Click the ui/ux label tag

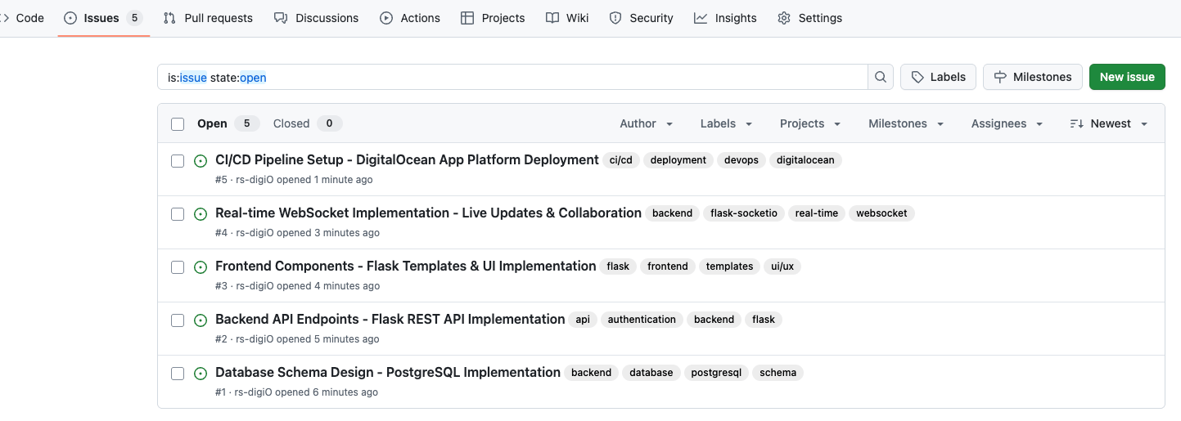pos(782,266)
